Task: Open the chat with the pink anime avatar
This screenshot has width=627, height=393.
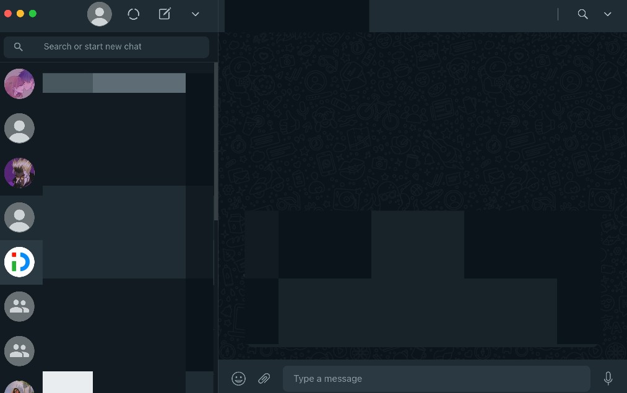Action: pos(19,84)
